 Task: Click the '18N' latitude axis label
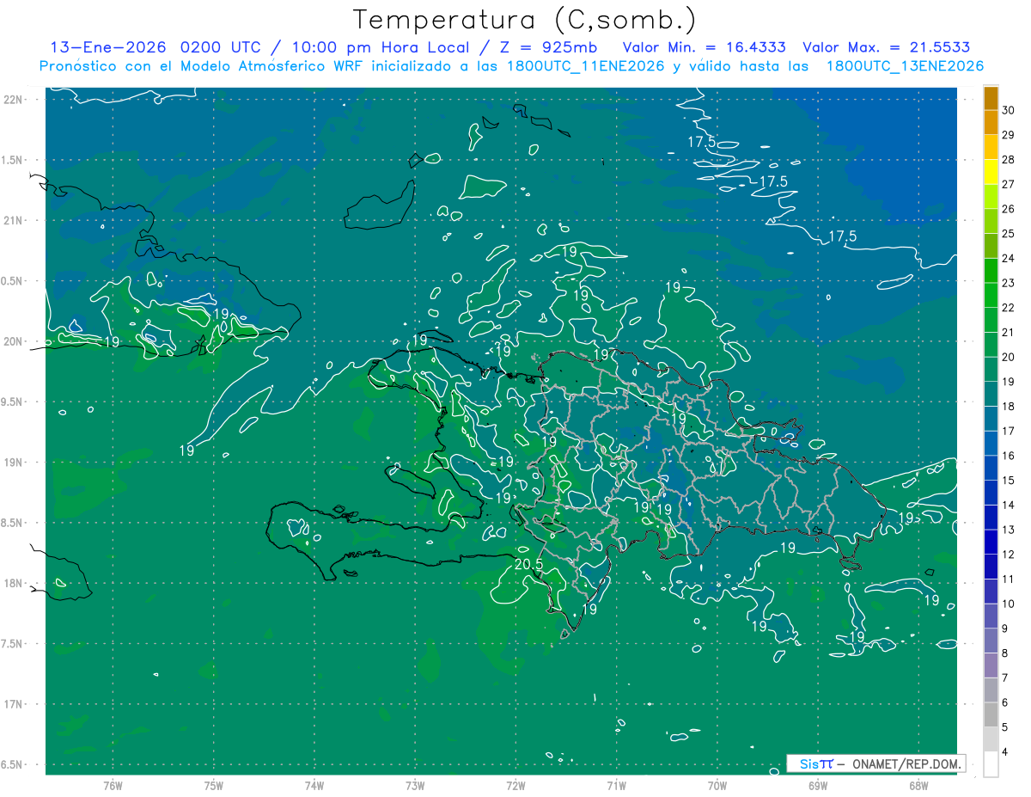(14, 583)
